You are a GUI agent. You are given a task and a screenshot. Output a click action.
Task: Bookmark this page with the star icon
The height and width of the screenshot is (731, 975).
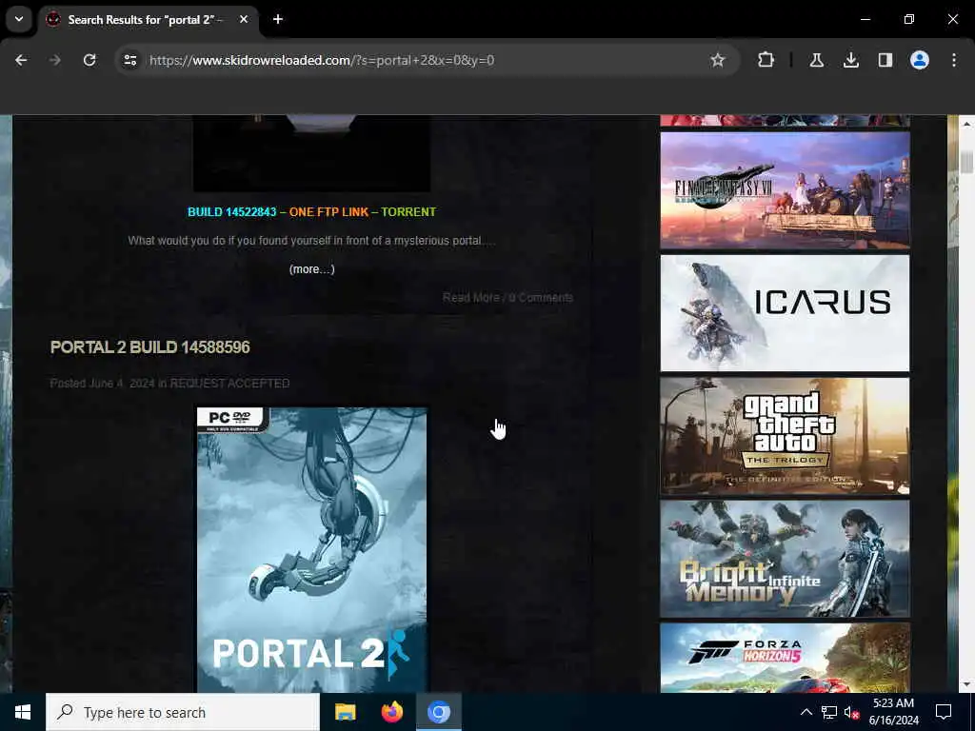click(x=718, y=60)
